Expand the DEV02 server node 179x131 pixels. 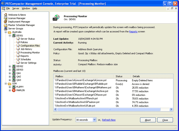coord(10,66)
